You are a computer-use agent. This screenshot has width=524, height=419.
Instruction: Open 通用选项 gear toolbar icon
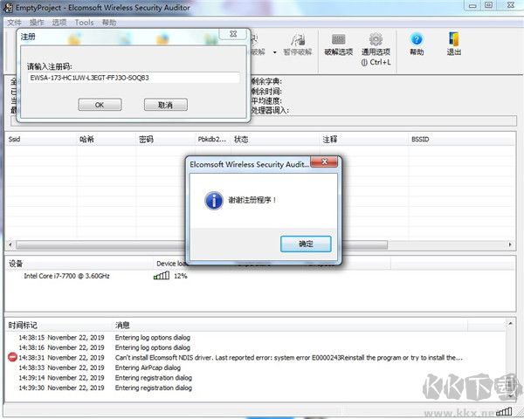point(376,49)
